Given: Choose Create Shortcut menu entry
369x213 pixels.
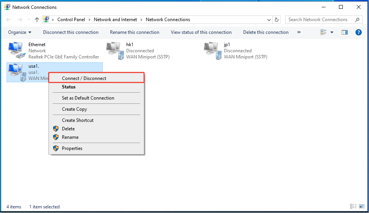Looking at the screenshot, I should click(x=97, y=120).
